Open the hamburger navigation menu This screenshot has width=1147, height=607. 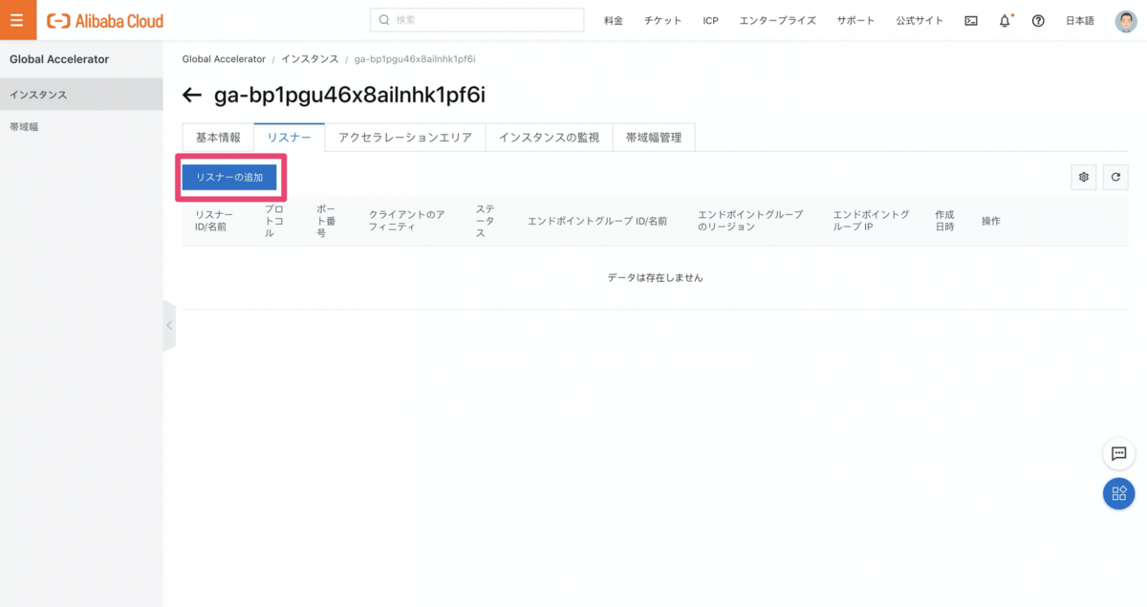(x=17, y=20)
